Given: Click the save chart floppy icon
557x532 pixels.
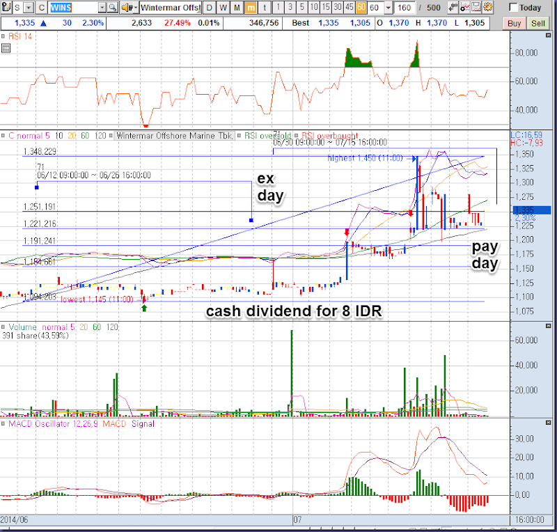Looking at the screenshot, I should (x=476, y=7).
